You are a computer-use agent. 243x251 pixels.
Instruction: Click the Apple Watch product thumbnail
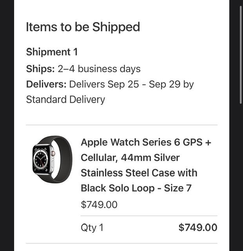(52, 159)
